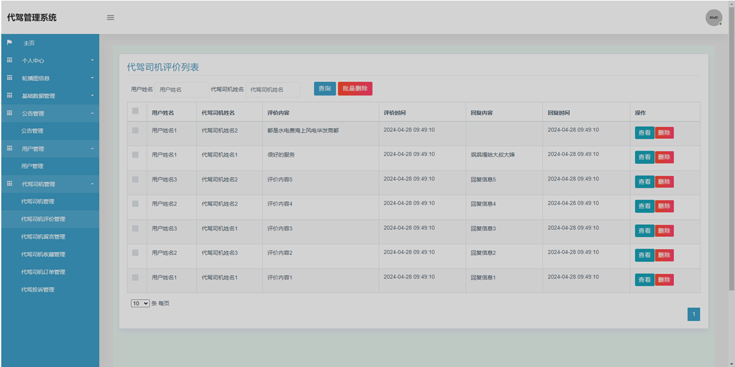The width and height of the screenshot is (735, 367).
Task: Click the user avatar in top-right corner
Action: coord(713,18)
